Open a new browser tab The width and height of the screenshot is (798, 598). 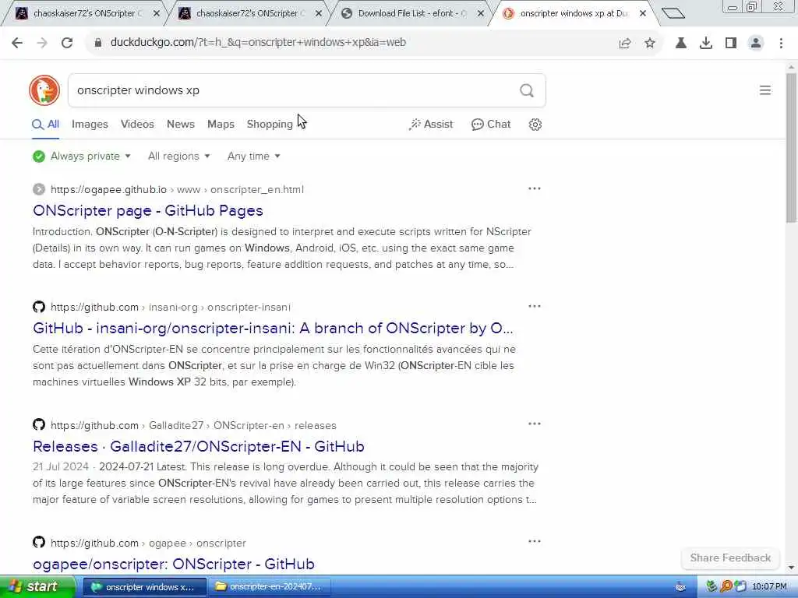[673, 13]
